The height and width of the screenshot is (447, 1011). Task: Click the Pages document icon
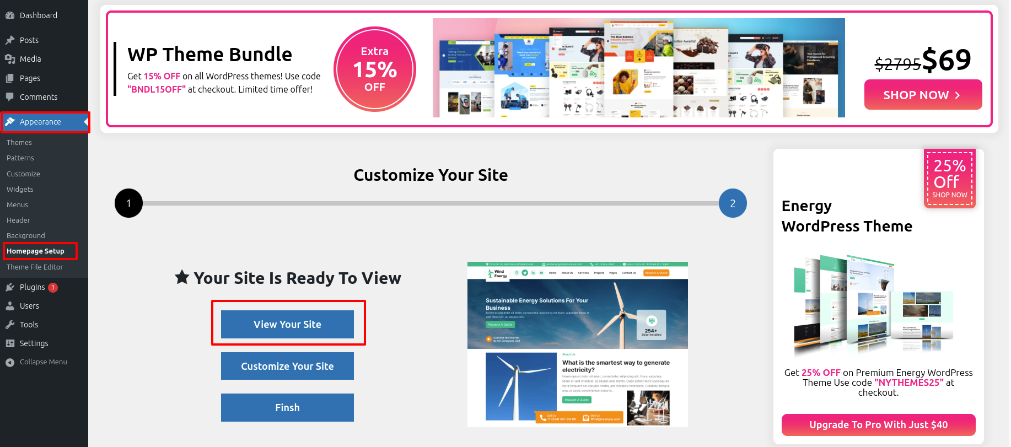click(10, 78)
